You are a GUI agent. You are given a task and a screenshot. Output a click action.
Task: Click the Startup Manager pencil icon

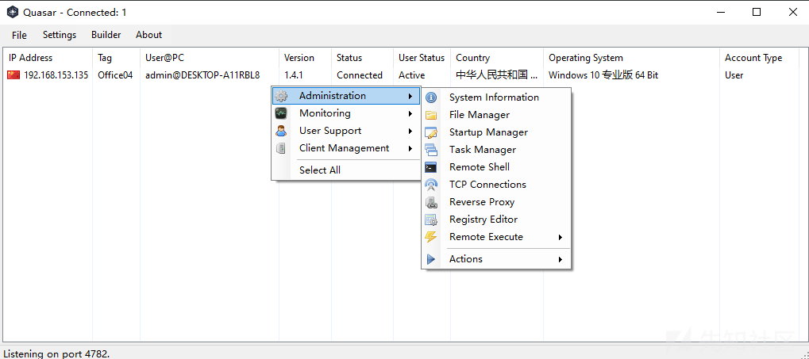point(431,132)
